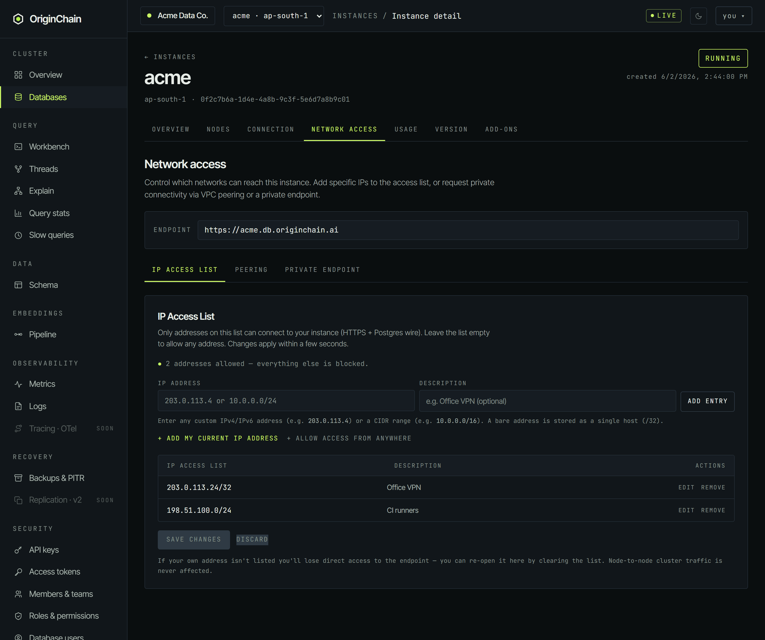Switch to the Nodes tab

218,129
